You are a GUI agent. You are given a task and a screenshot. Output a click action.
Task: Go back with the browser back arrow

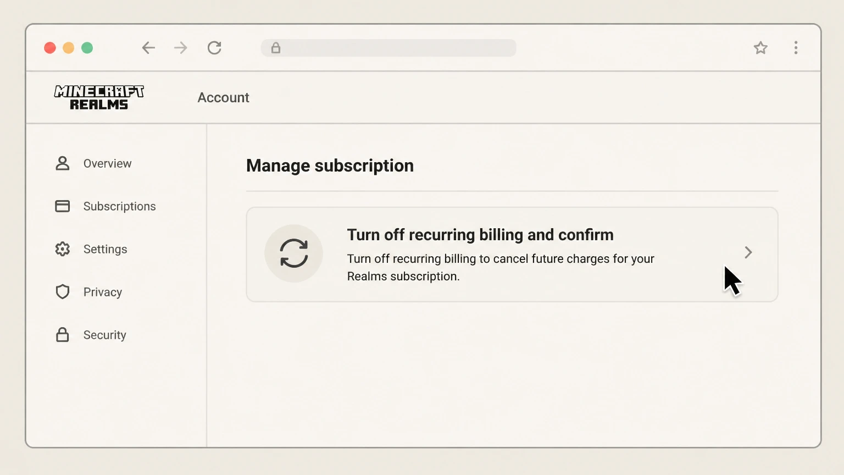pos(148,48)
